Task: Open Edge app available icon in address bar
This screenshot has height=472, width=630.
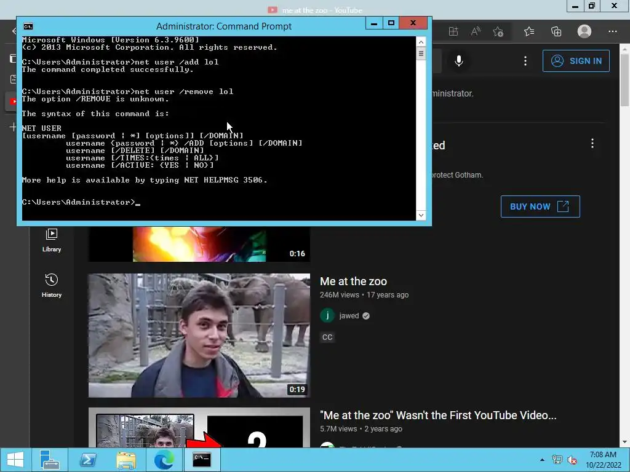Action: click(453, 31)
